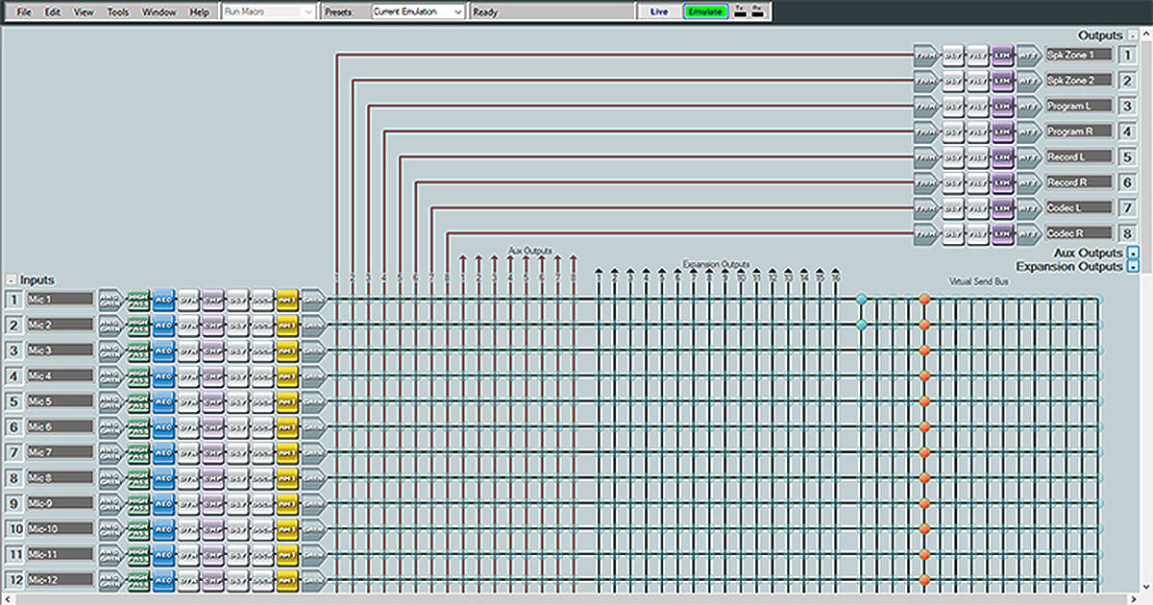The image size is (1153, 605).
Task: Select input channel number 8 button
Action: click(x=13, y=477)
